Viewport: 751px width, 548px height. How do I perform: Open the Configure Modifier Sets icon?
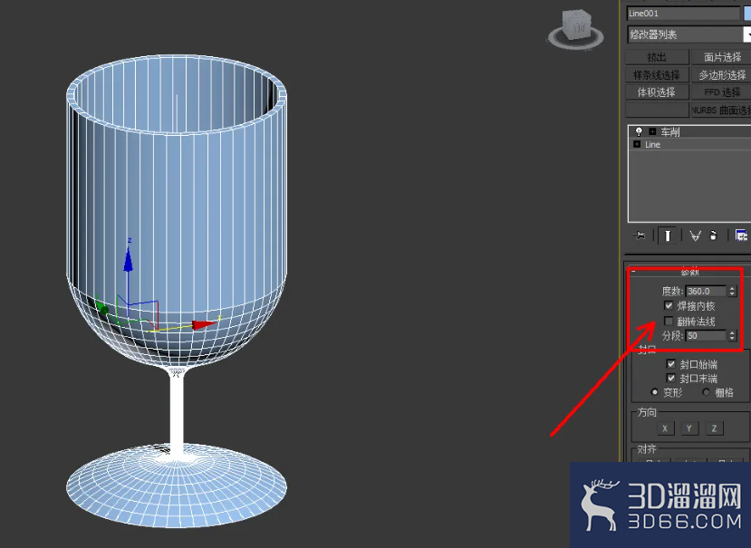741,236
